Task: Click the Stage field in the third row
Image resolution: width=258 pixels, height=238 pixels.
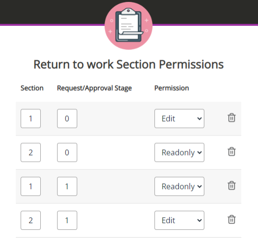Action: [x=67, y=186]
